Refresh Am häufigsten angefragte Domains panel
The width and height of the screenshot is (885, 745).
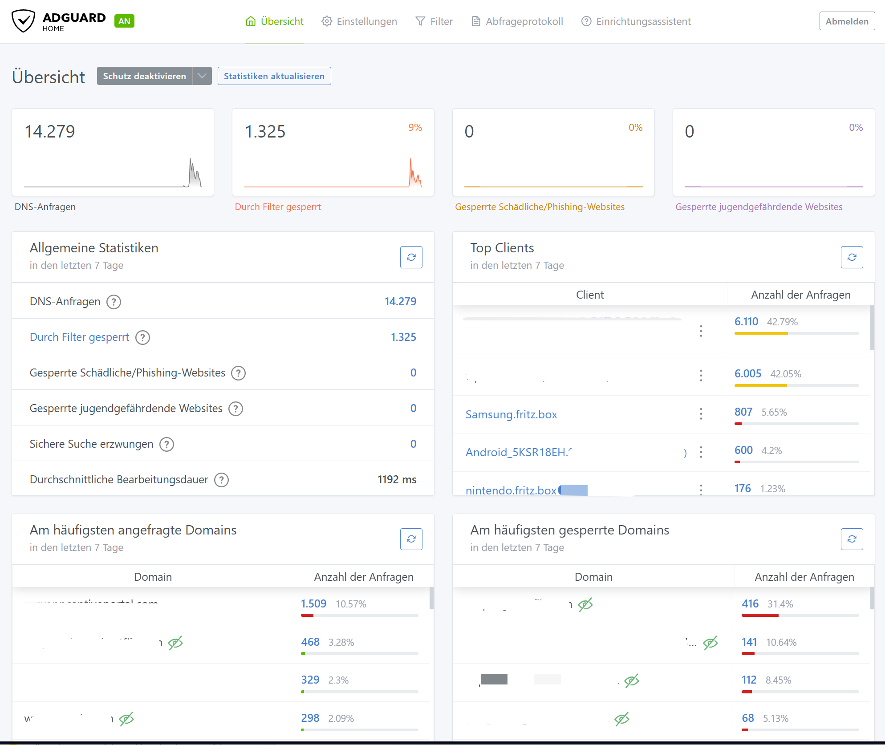pos(411,539)
